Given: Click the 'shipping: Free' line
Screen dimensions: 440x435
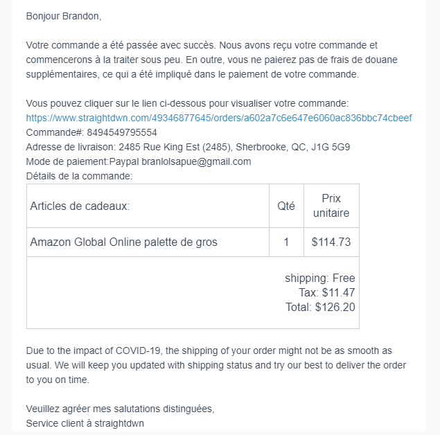Looking at the screenshot, I should pos(319,278).
